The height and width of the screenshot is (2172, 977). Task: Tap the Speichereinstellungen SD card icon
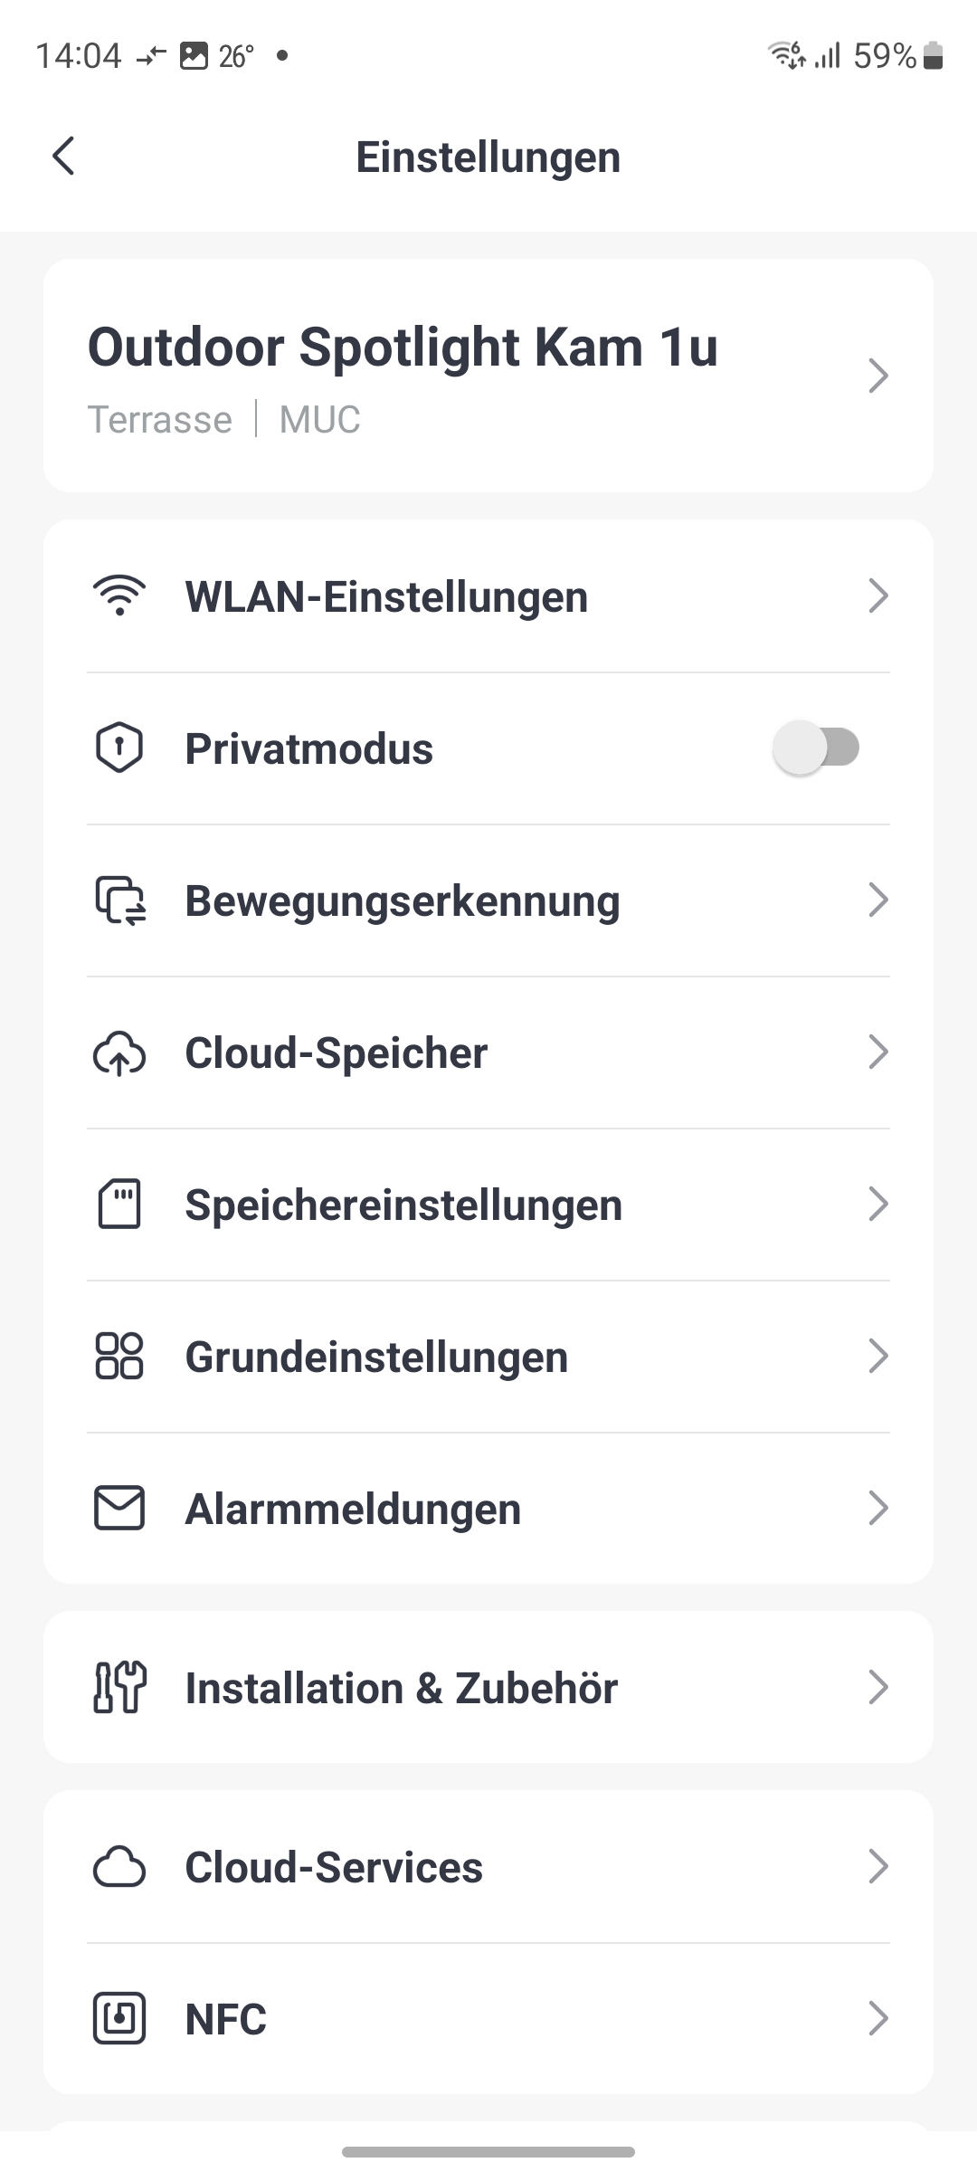coord(119,1205)
